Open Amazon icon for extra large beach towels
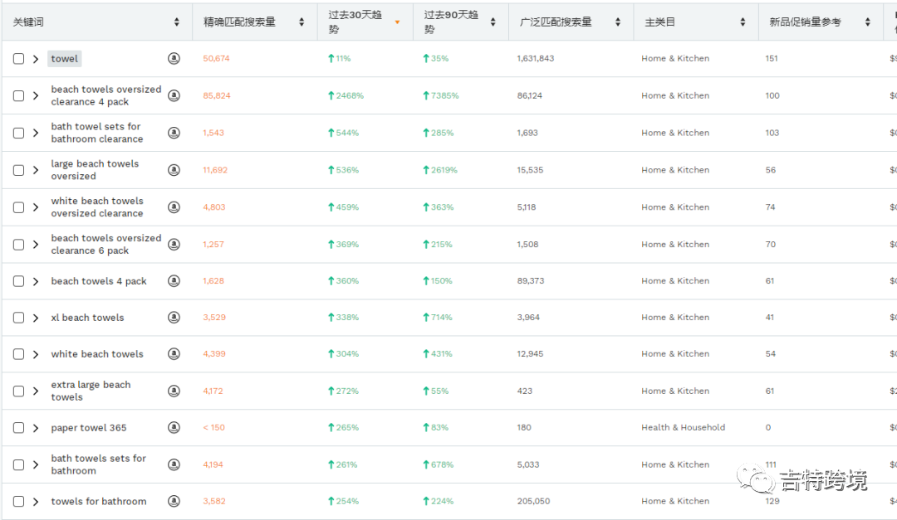897x520 pixels. point(174,391)
